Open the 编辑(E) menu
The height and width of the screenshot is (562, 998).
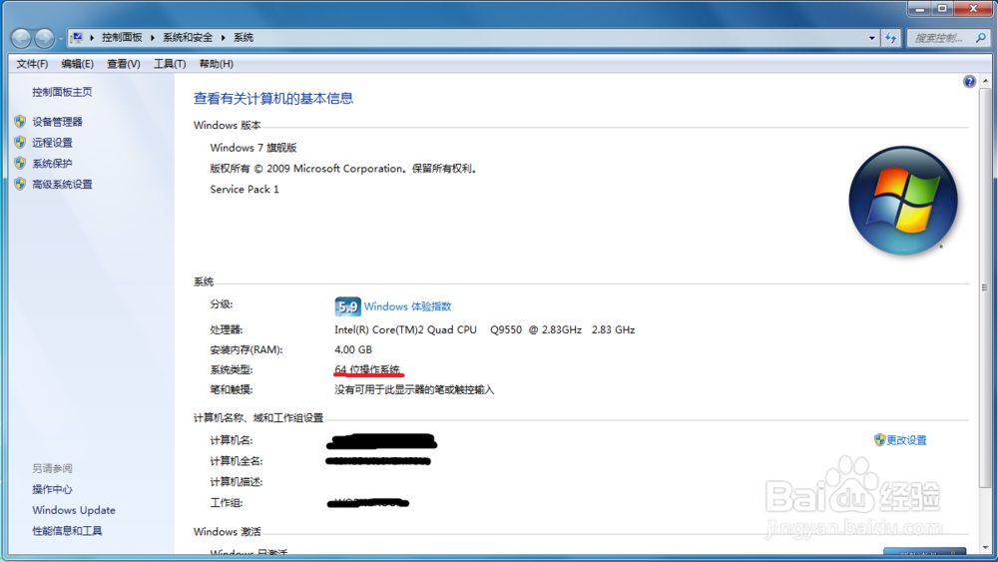coord(77,64)
